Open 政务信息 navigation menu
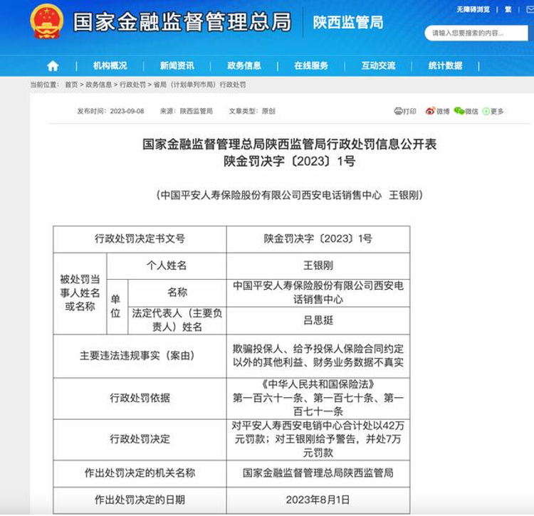Viewport: 534px width, 516px height. point(244,65)
